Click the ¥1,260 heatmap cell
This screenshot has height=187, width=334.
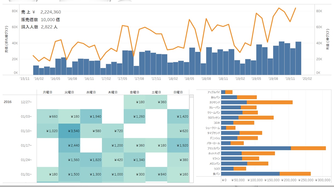click(x=134, y=116)
